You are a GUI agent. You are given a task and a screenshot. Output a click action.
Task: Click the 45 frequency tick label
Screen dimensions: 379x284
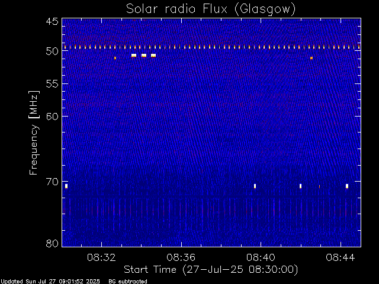coord(52,22)
